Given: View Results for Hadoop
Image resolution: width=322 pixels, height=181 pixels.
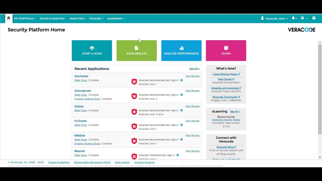Looking at the screenshot, I should tap(192, 106).
